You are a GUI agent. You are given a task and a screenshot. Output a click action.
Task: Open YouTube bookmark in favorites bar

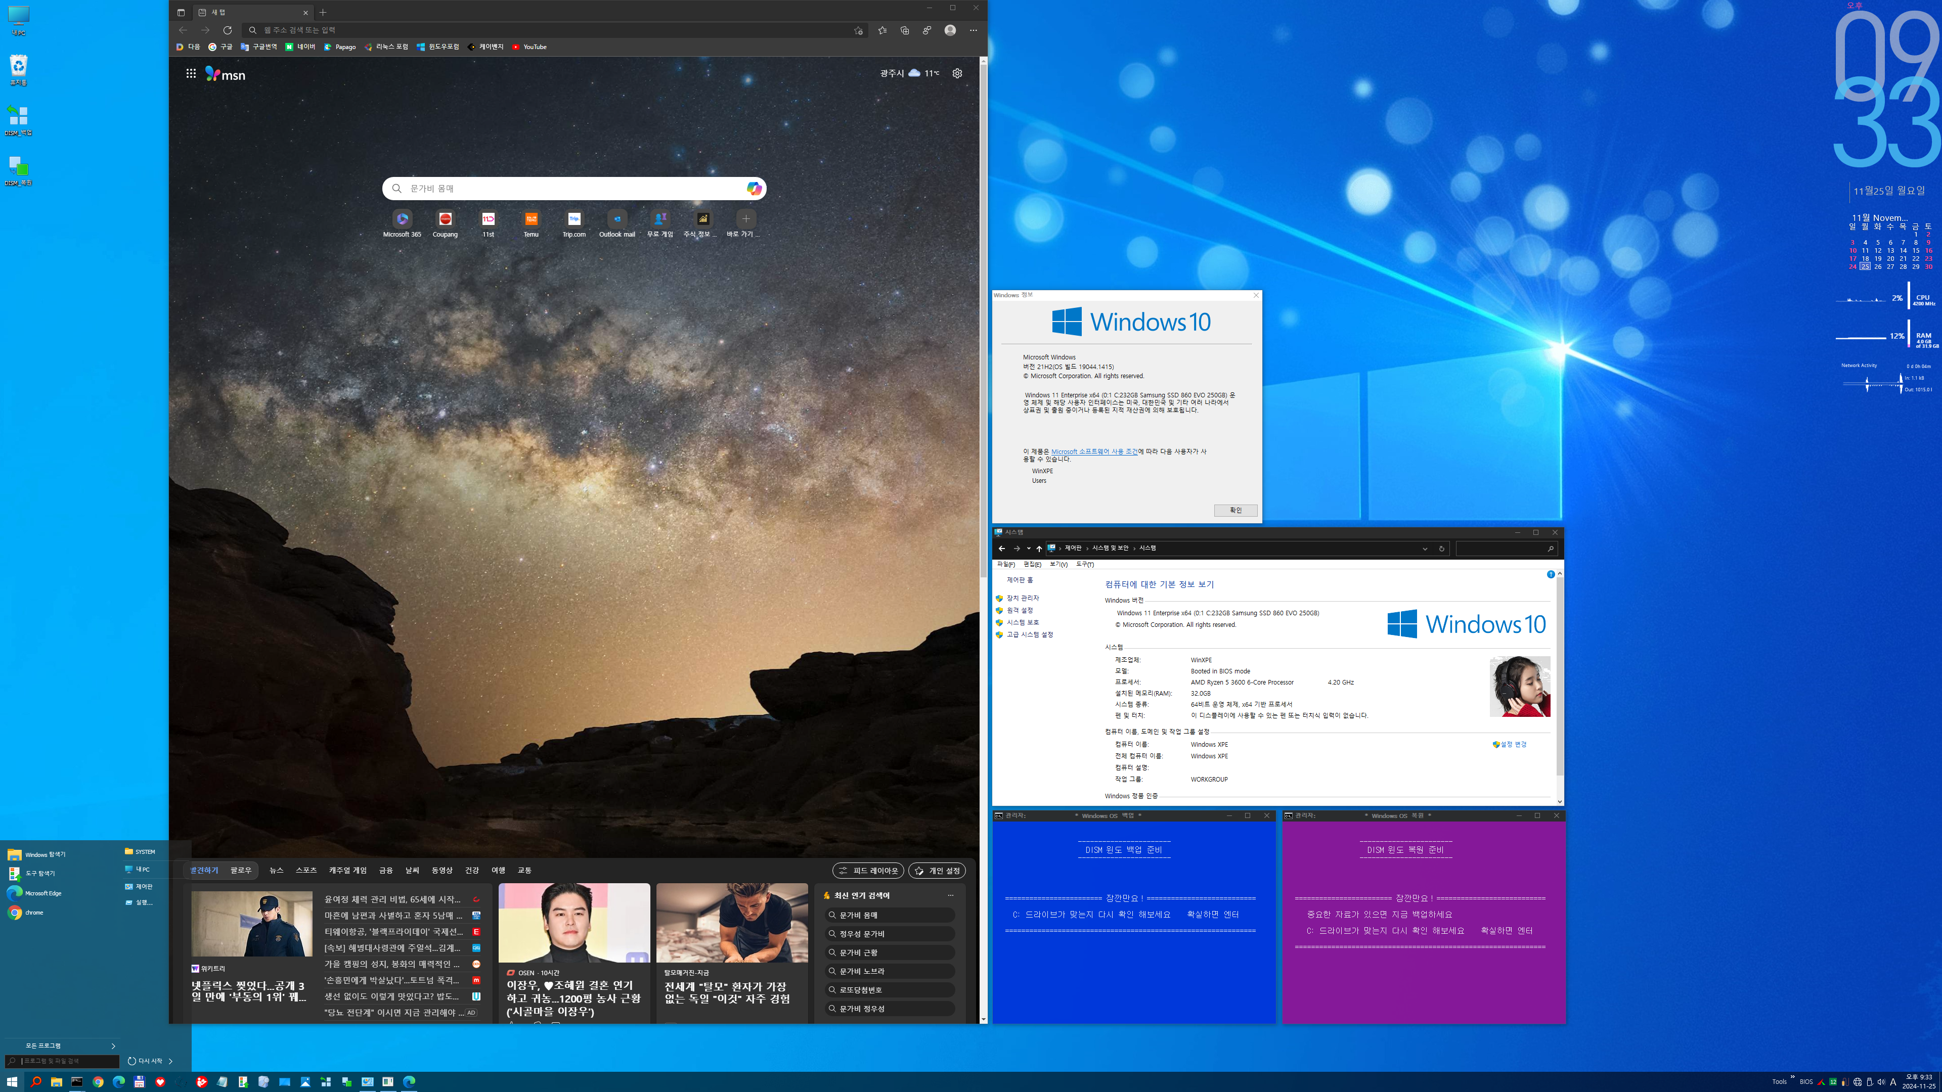(x=529, y=47)
